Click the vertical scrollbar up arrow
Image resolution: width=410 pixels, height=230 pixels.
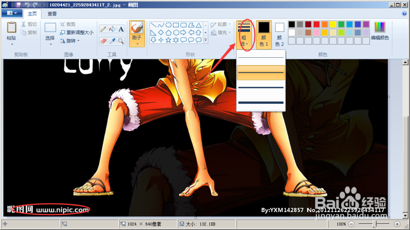point(405,62)
